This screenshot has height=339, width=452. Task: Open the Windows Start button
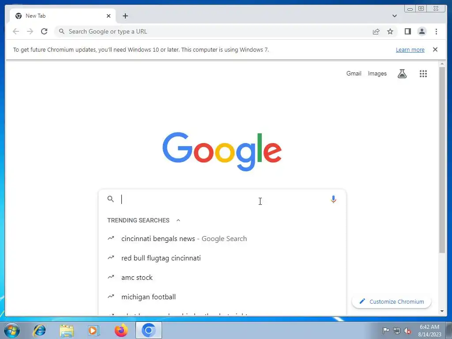tap(11, 330)
